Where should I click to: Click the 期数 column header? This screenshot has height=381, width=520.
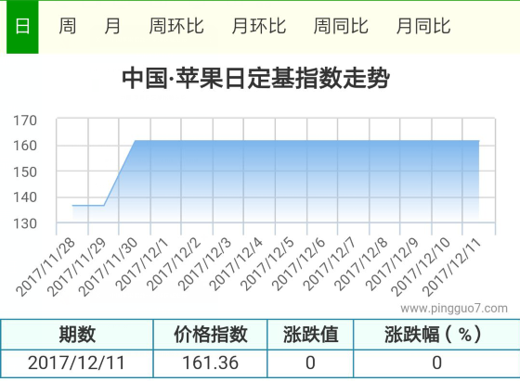point(77,335)
